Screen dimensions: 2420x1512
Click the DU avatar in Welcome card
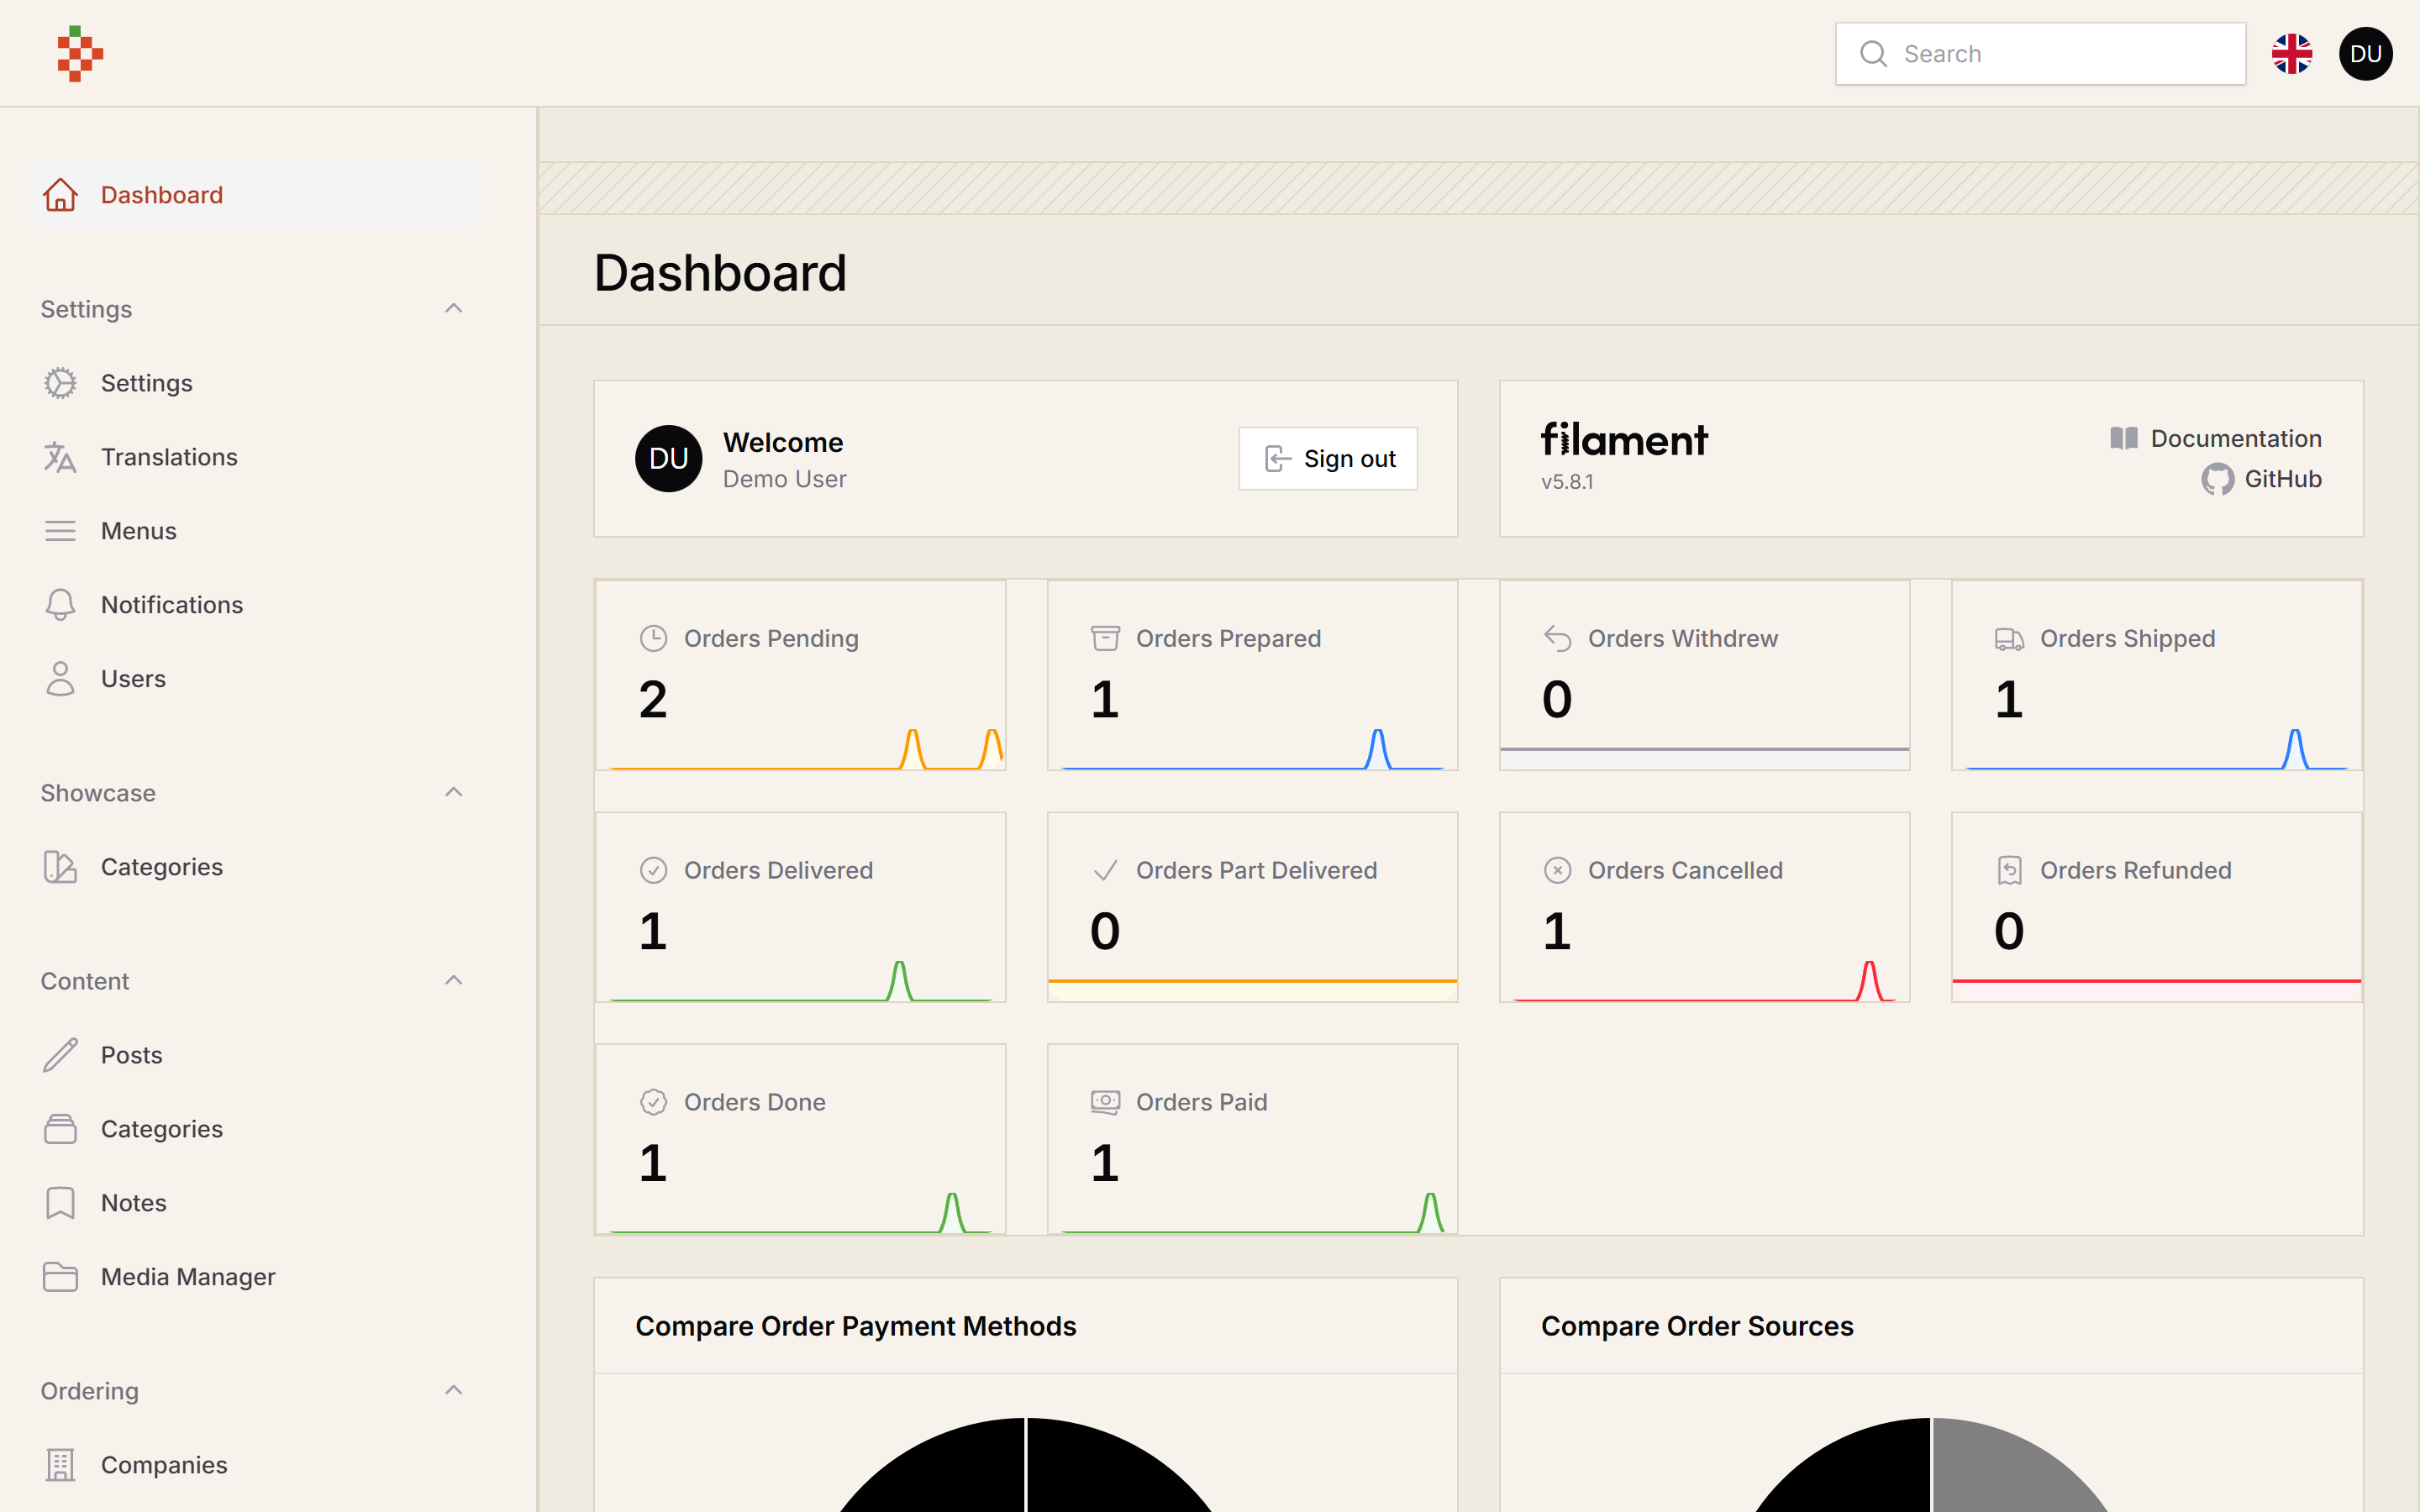tap(668, 459)
